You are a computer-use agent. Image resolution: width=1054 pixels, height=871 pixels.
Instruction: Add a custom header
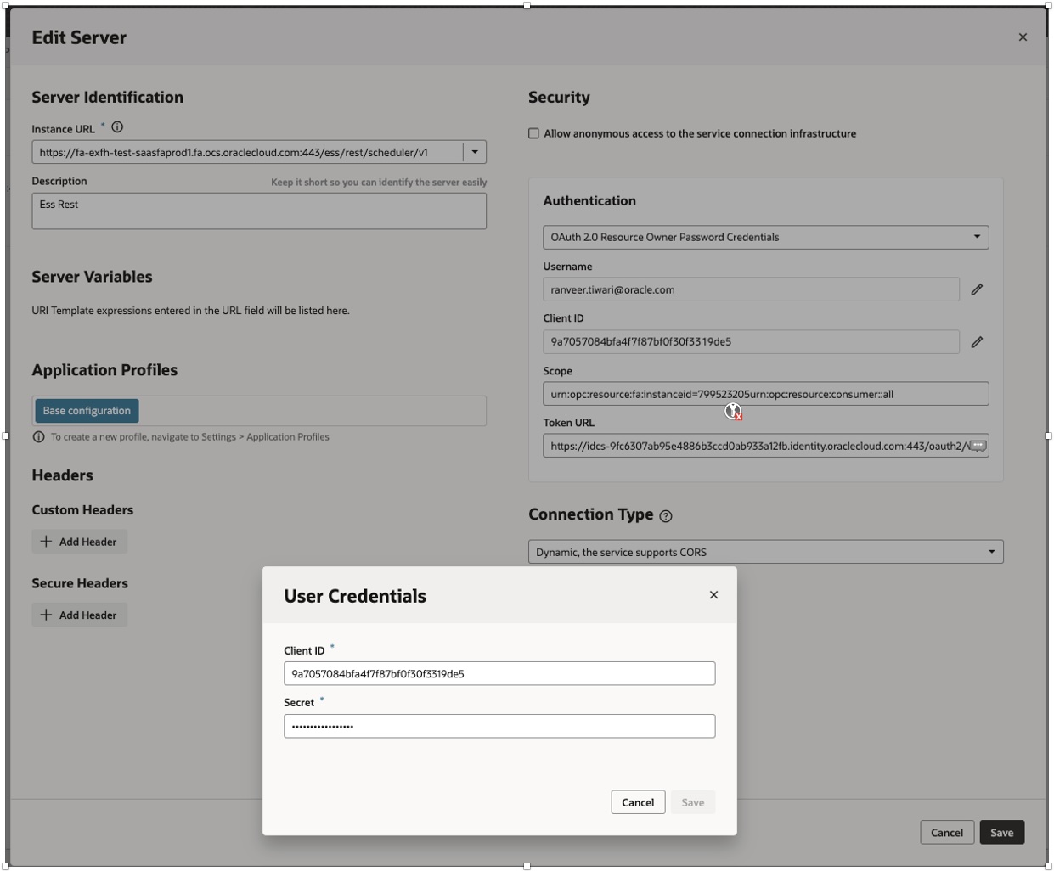(x=79, y=542)
